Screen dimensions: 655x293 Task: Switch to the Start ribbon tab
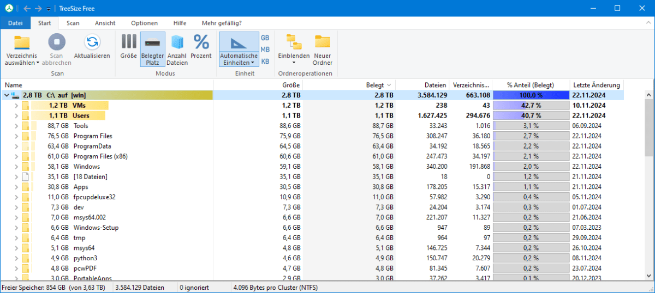44,23
